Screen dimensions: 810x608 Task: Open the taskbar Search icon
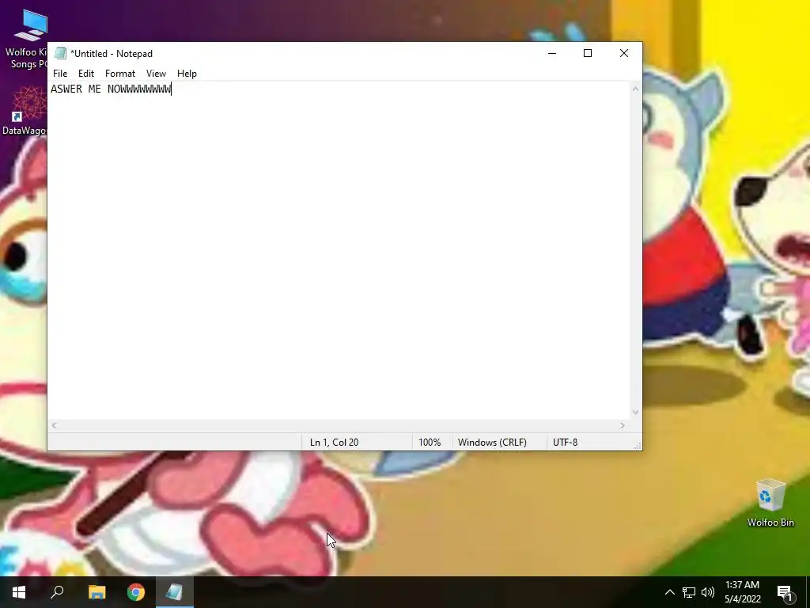[x=57, y=592]
